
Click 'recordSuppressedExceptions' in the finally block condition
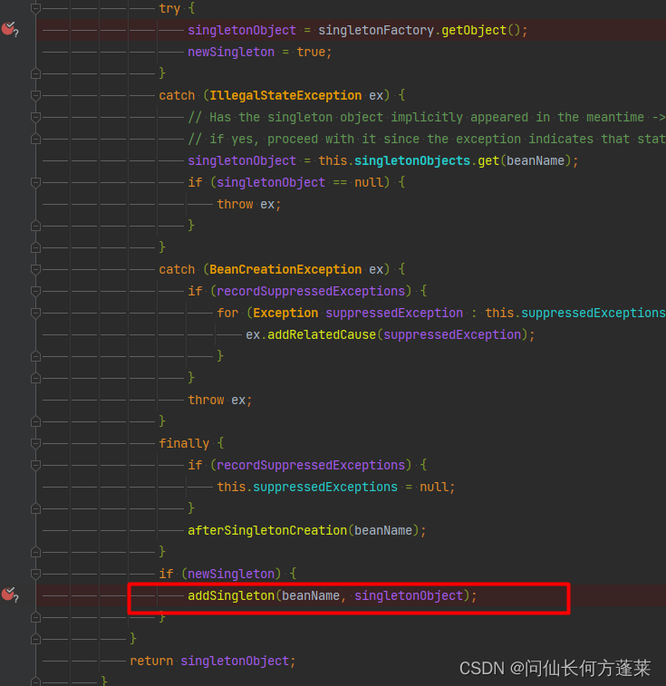coord(311,465)
